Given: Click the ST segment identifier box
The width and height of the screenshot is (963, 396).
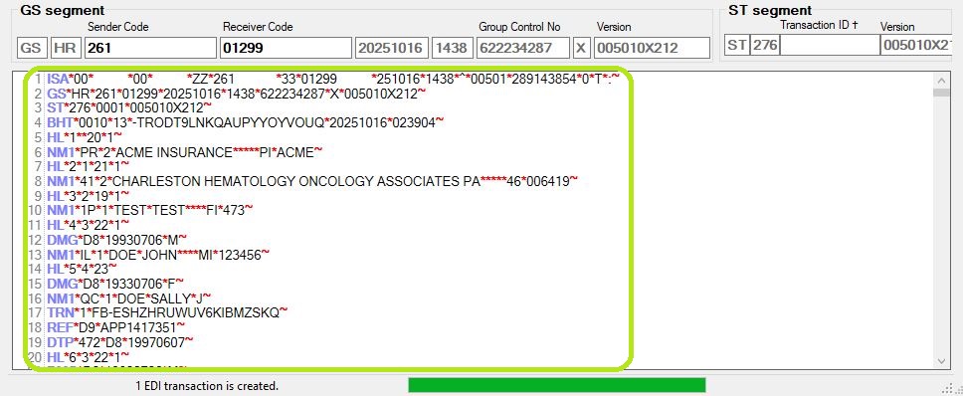Looking at the screenshot, I should (737, 45).
